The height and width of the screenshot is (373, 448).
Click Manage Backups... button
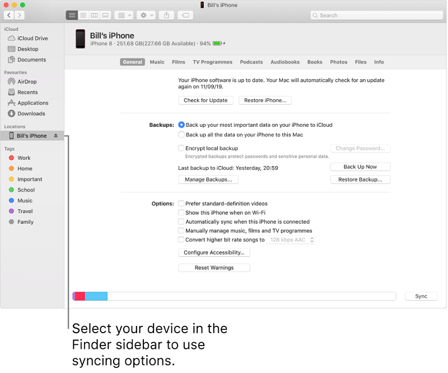208,179
